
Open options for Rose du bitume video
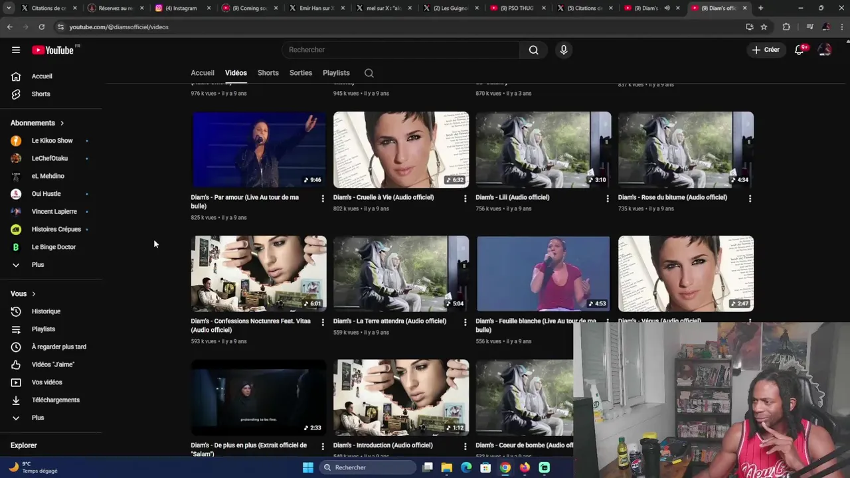(750, 199)
